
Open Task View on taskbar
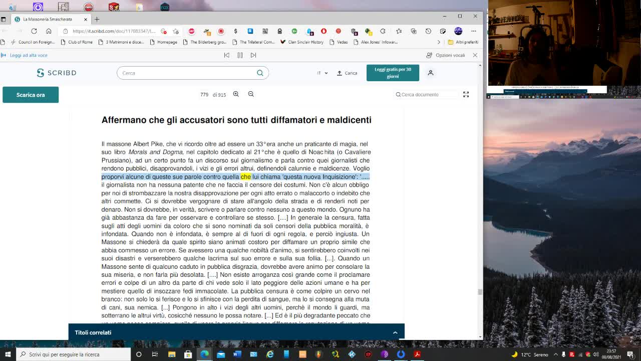click(x=155, y=354)
